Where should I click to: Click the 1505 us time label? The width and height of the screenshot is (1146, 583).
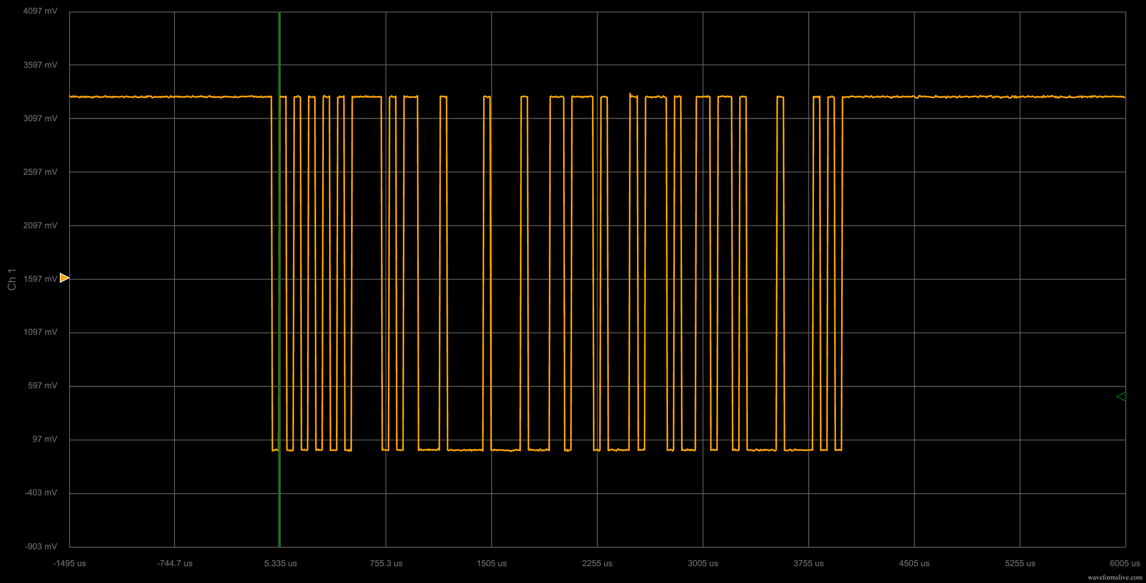[491, 564]
